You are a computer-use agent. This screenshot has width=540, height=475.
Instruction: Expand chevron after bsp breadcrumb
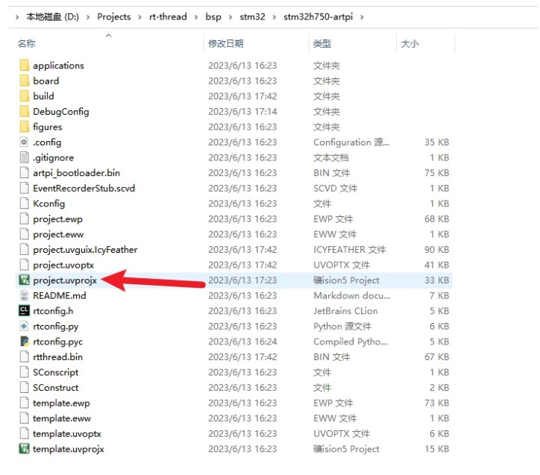coord(230,17)
